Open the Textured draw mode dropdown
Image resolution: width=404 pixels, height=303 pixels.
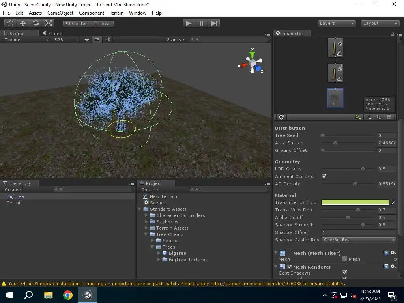26,40
